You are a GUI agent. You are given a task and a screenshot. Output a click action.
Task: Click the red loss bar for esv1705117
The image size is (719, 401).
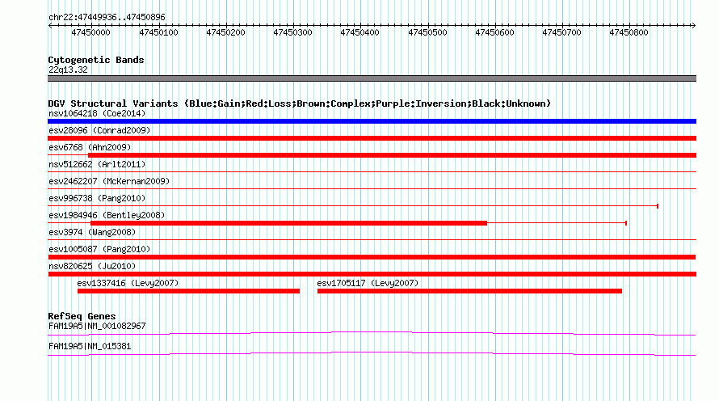[x=469, y=291]
